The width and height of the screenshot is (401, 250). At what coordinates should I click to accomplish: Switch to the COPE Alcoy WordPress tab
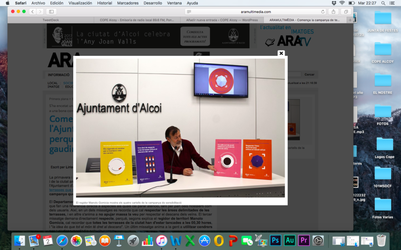coord(222,20)
